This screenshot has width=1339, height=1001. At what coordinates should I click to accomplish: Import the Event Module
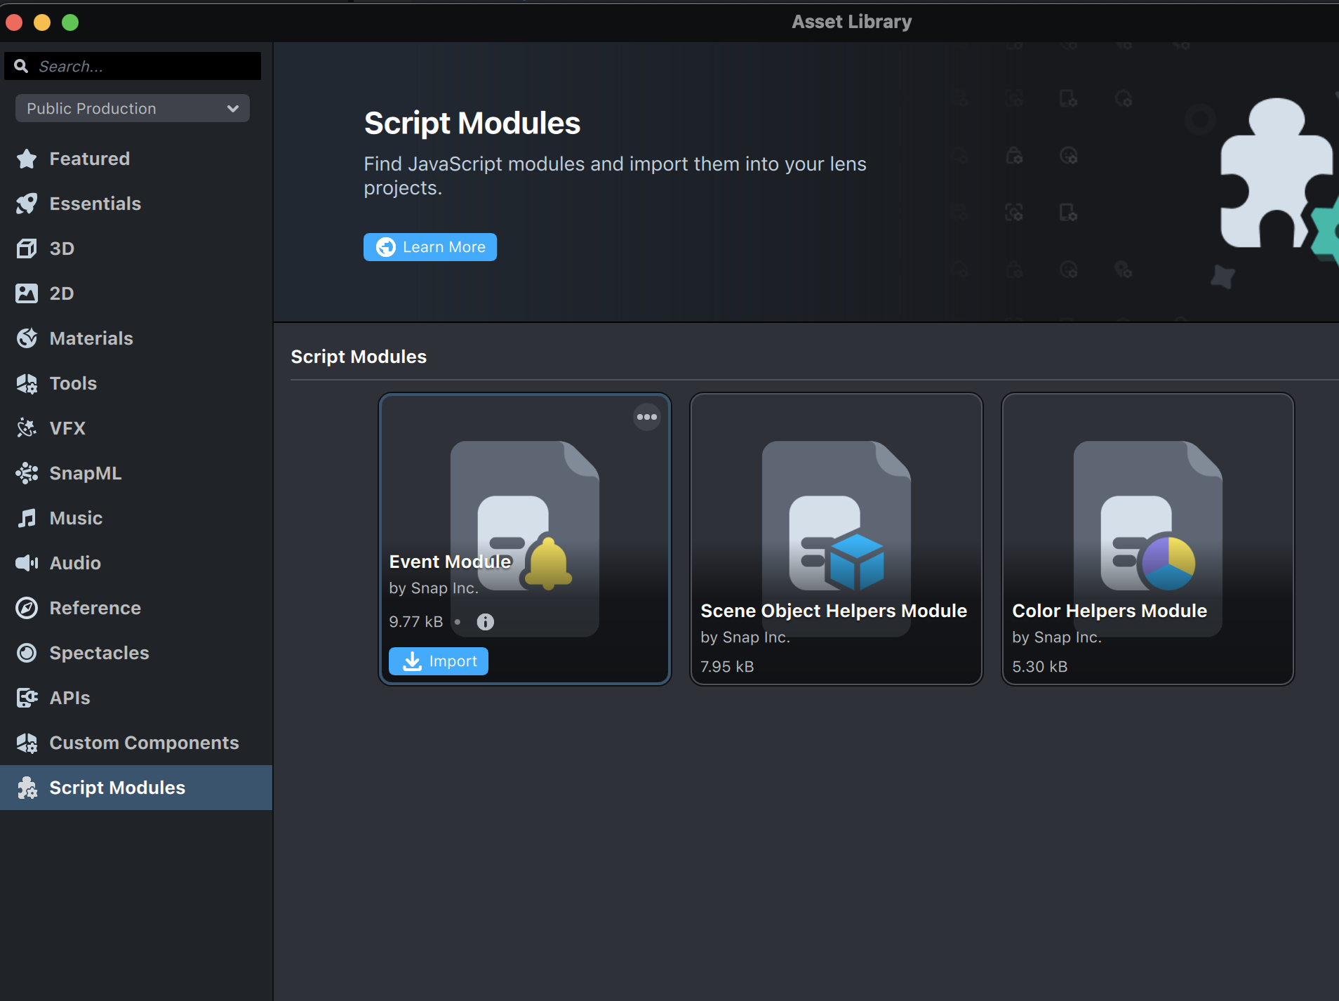(x=439, y=661)
